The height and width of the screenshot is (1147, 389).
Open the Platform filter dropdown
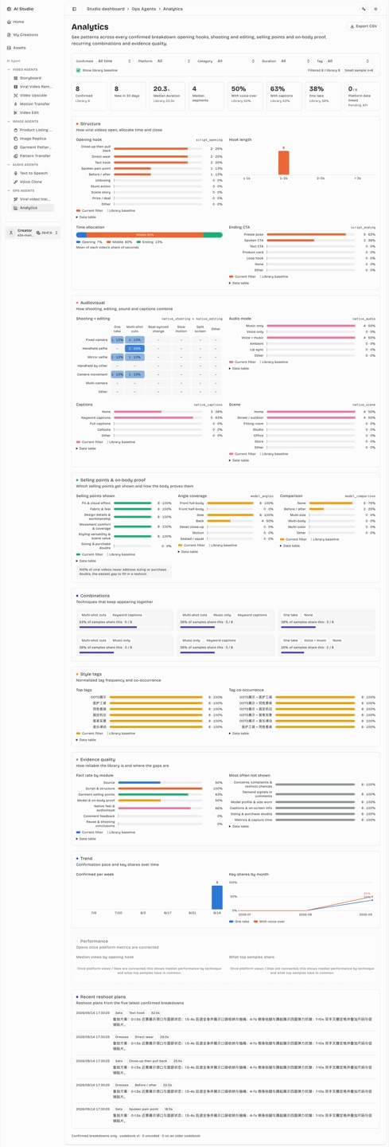173,61
